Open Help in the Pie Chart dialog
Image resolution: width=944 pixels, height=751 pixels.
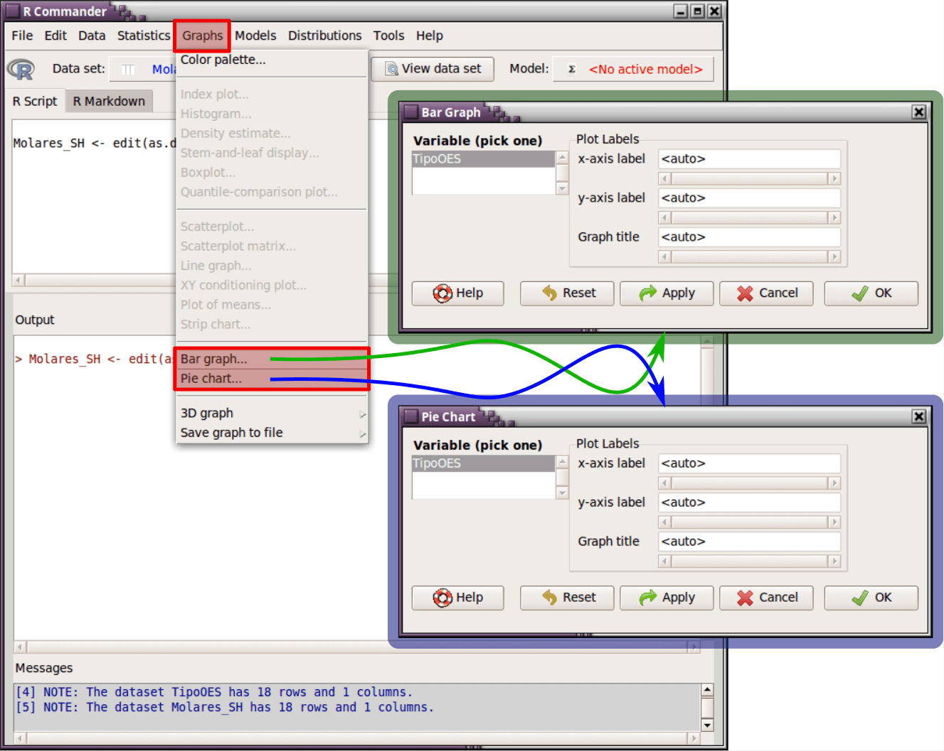tap(457, 598)
